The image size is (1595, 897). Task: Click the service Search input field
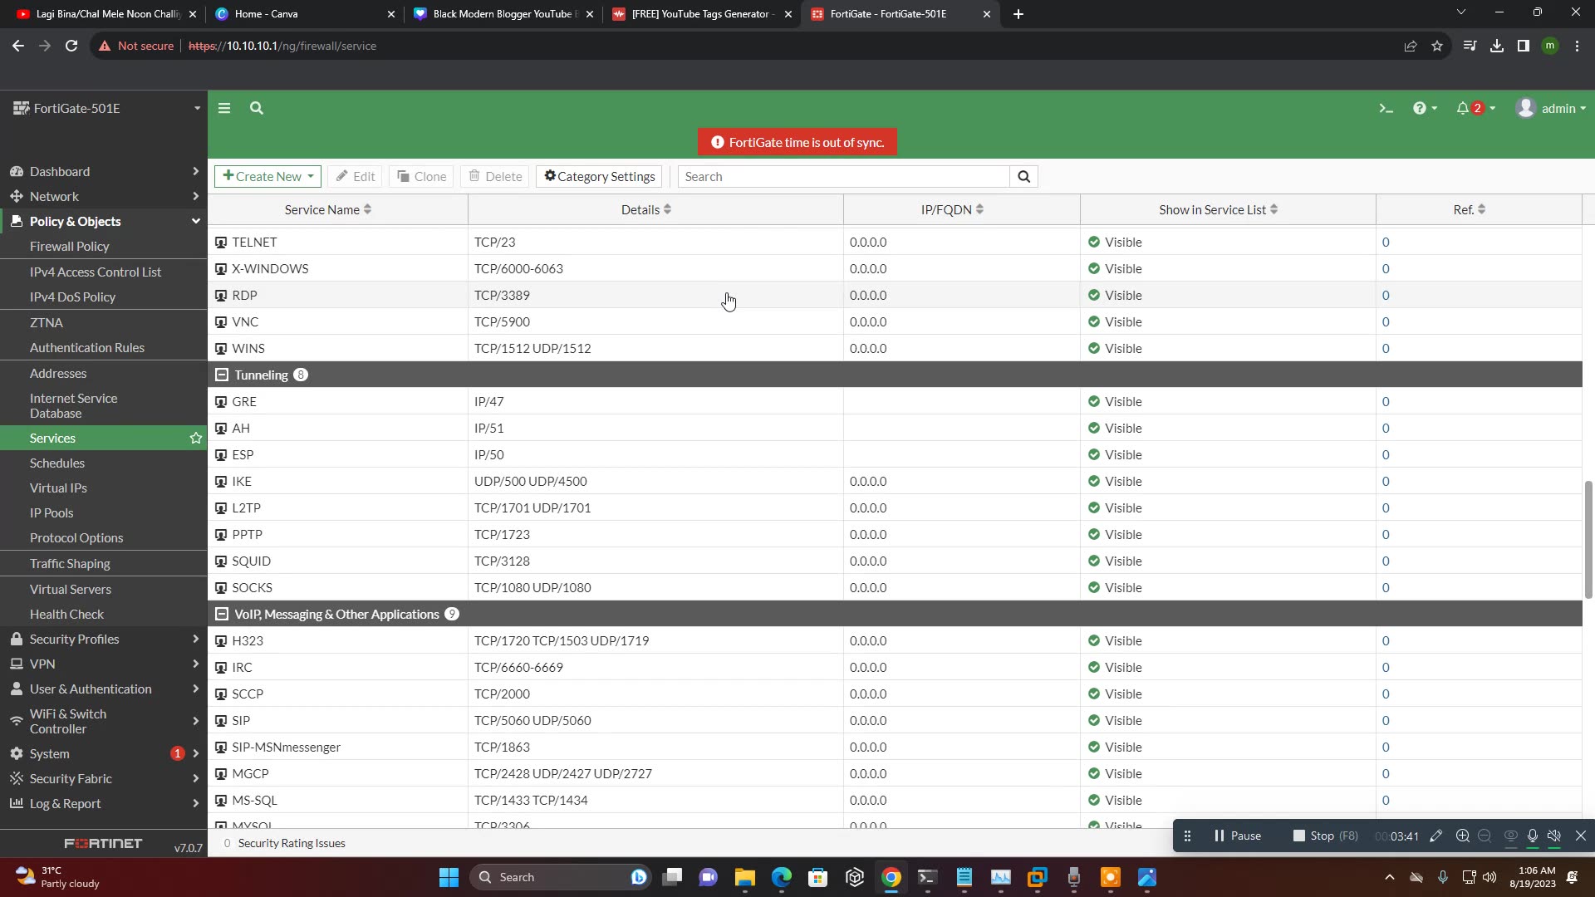843,176
